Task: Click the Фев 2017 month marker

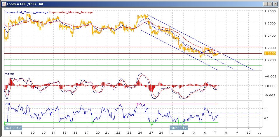Action: (13, 128)
